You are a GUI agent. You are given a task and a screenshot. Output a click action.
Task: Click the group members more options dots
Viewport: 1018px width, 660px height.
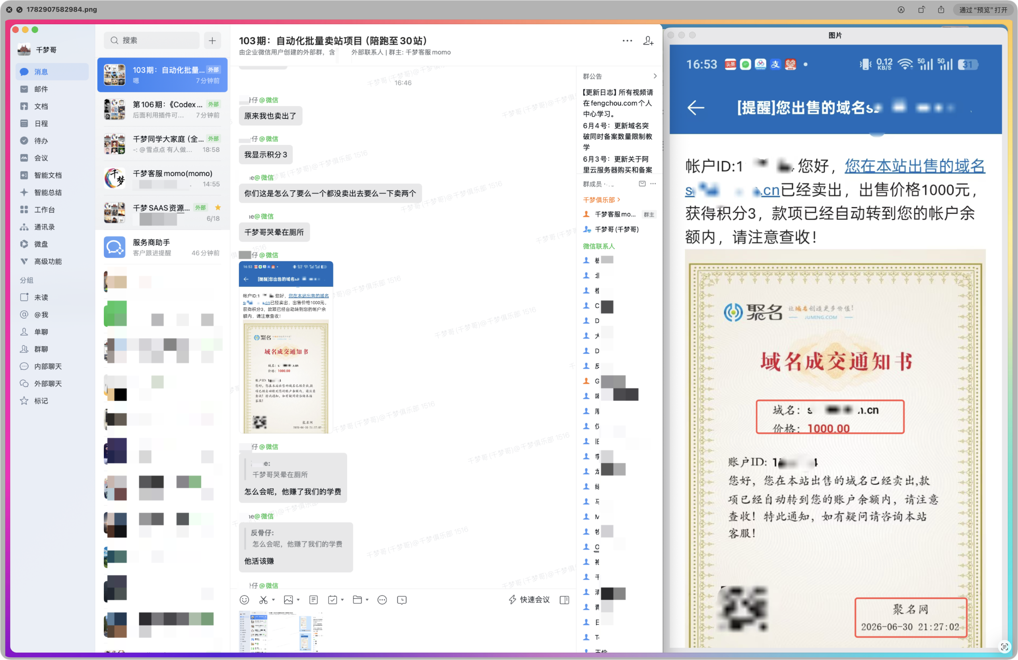point(653,184)
